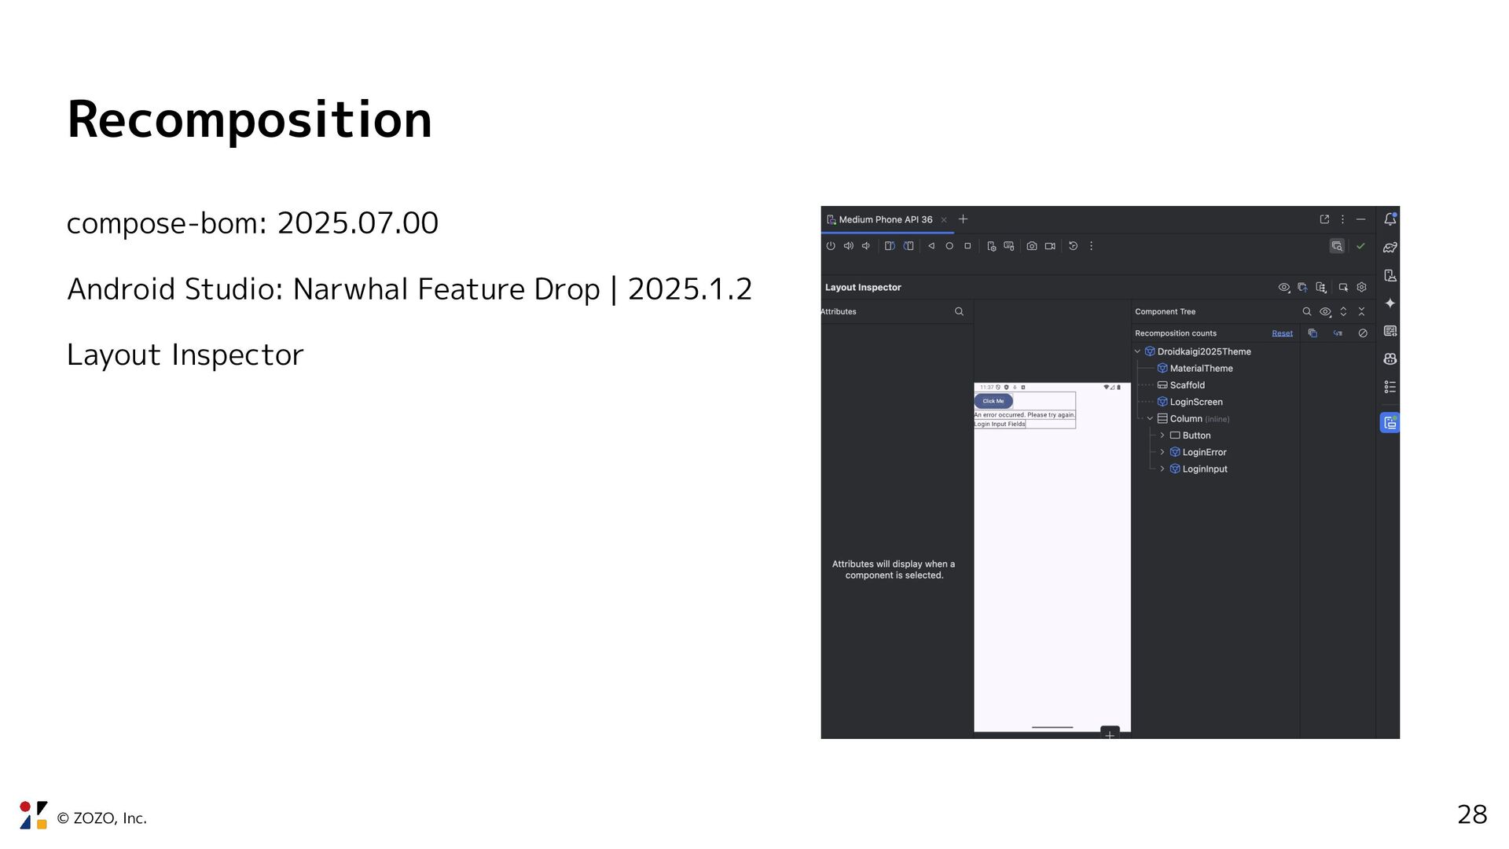Expand the LoginError node chevron

point(1162,452)
